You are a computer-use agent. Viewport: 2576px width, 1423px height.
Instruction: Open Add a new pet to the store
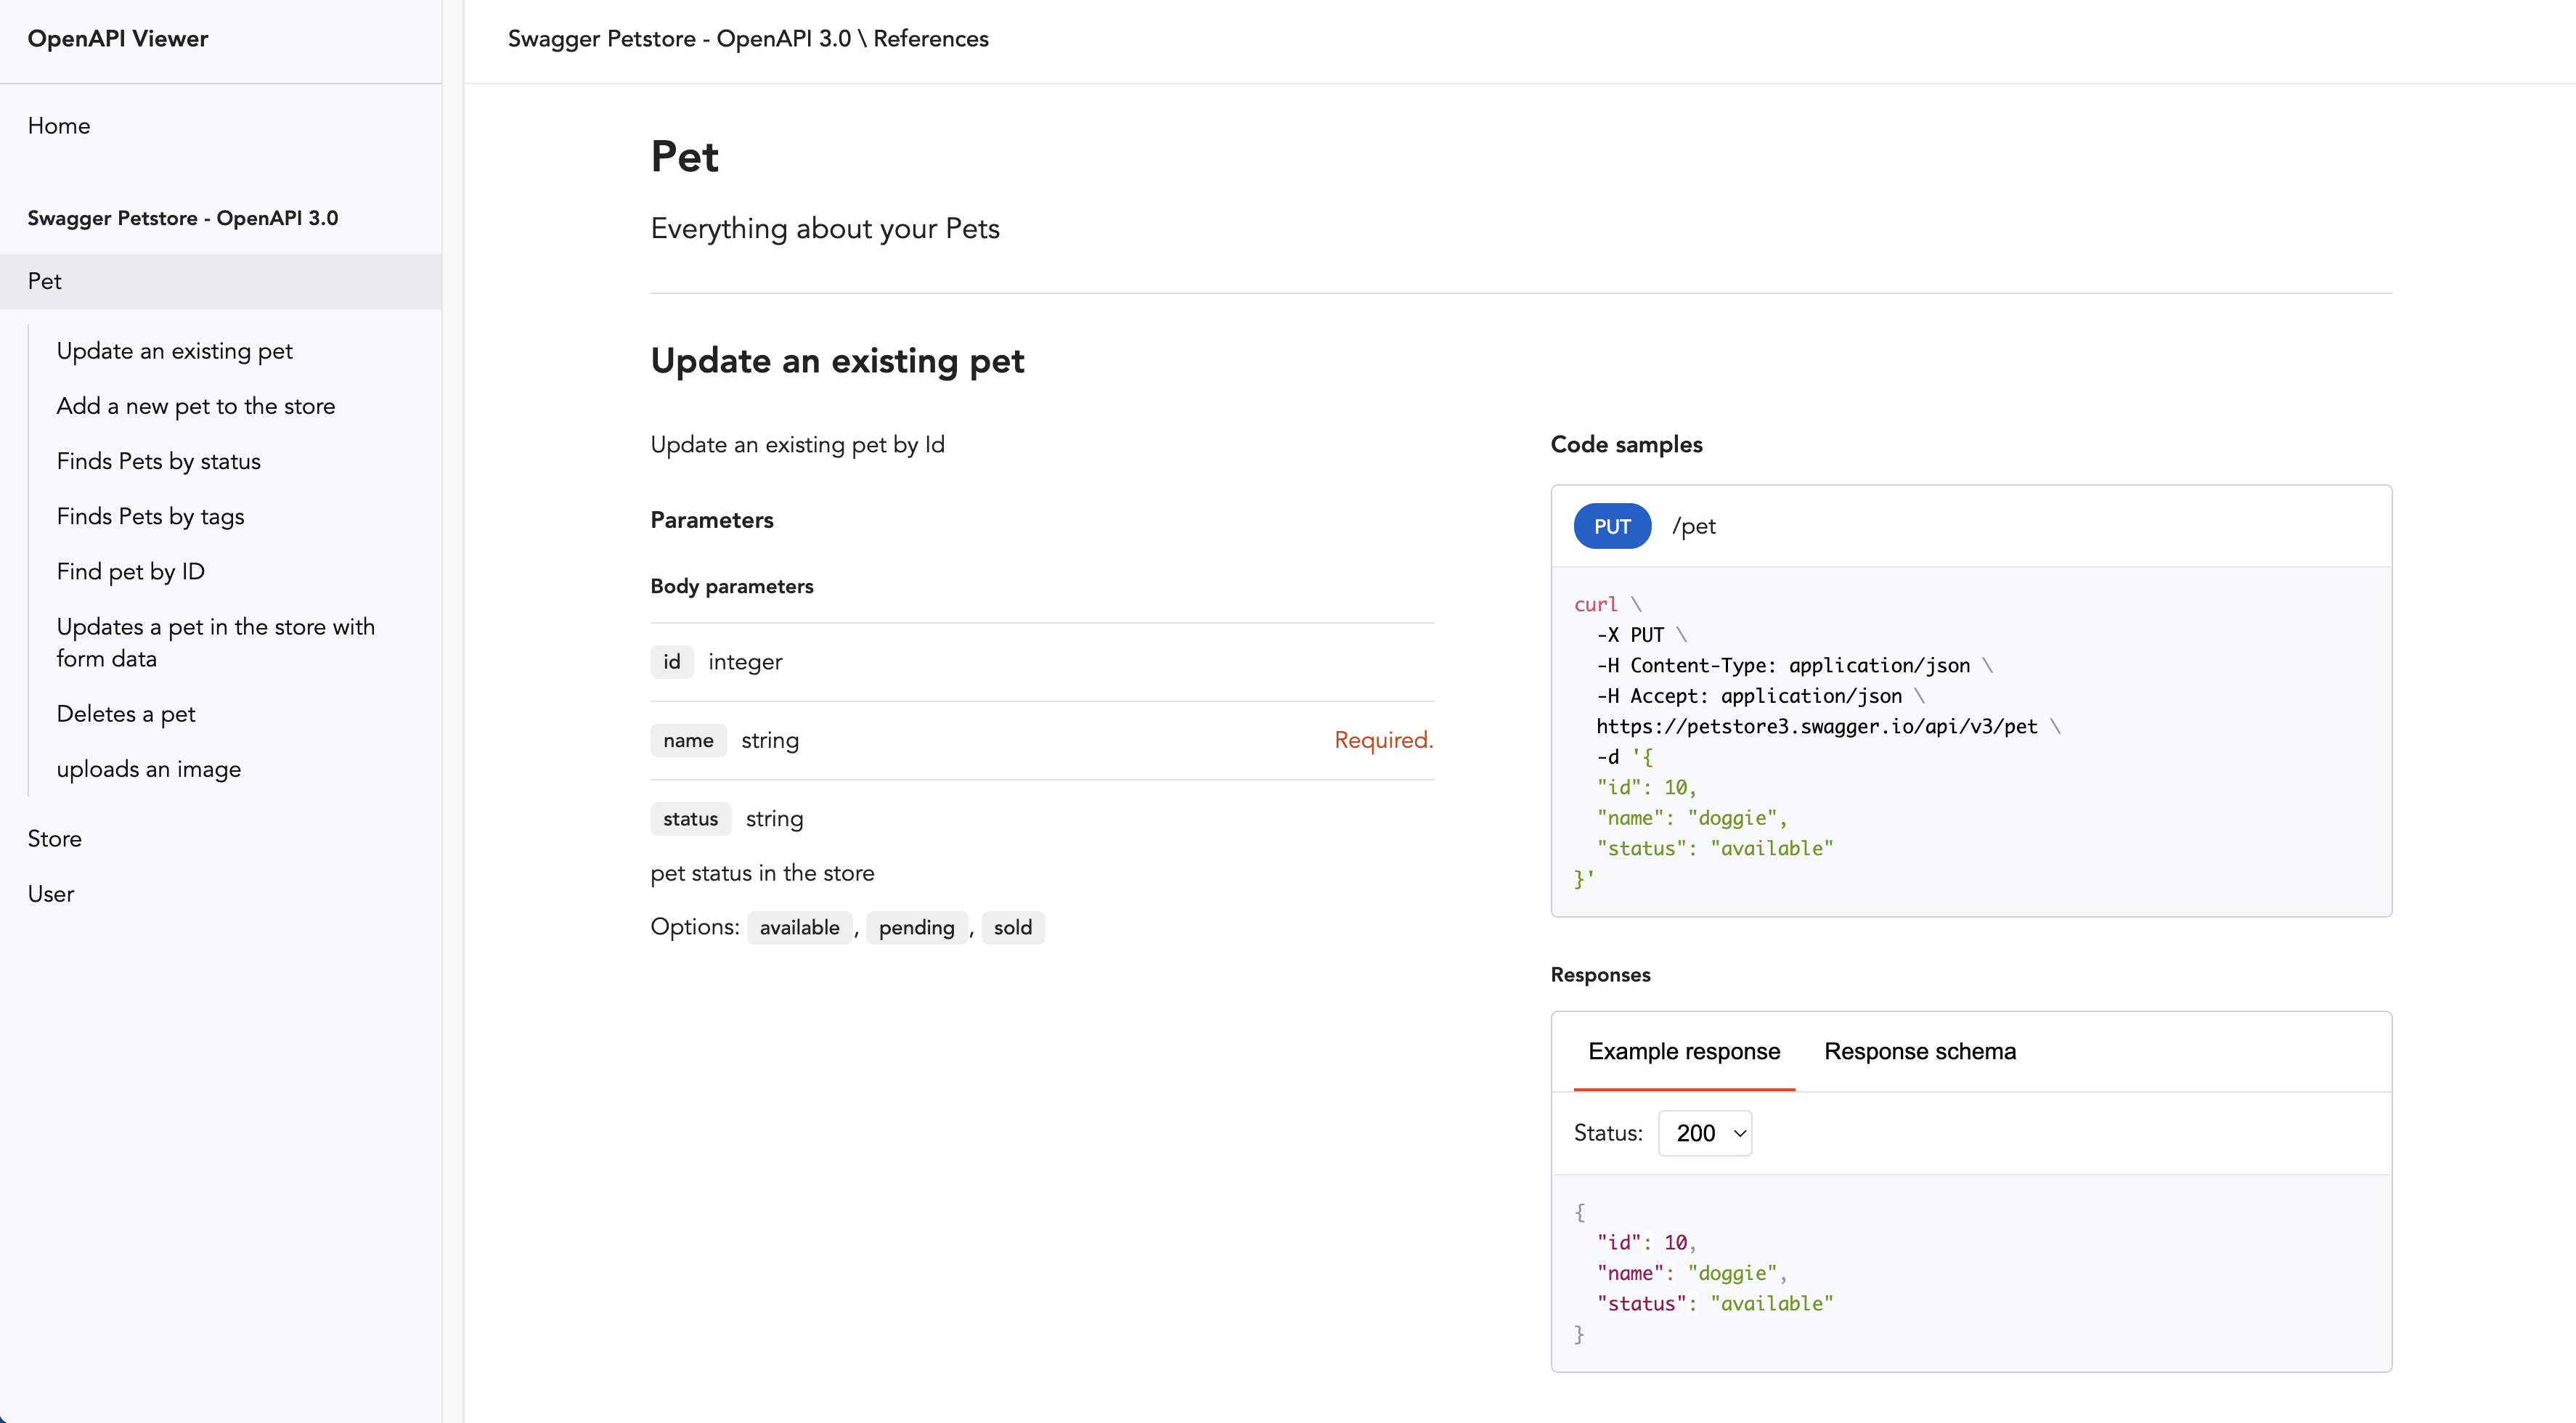(196, 406)
